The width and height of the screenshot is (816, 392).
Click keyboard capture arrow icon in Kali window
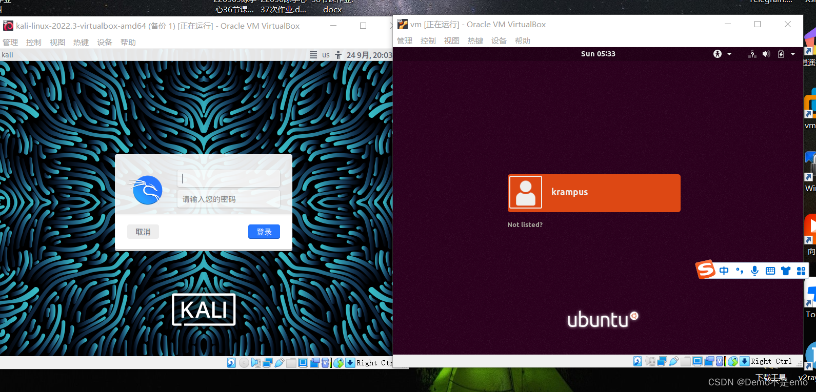[350, 363]
